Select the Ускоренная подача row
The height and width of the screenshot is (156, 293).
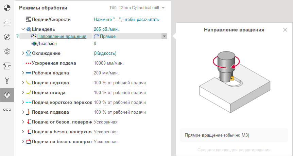pos(54,63)
